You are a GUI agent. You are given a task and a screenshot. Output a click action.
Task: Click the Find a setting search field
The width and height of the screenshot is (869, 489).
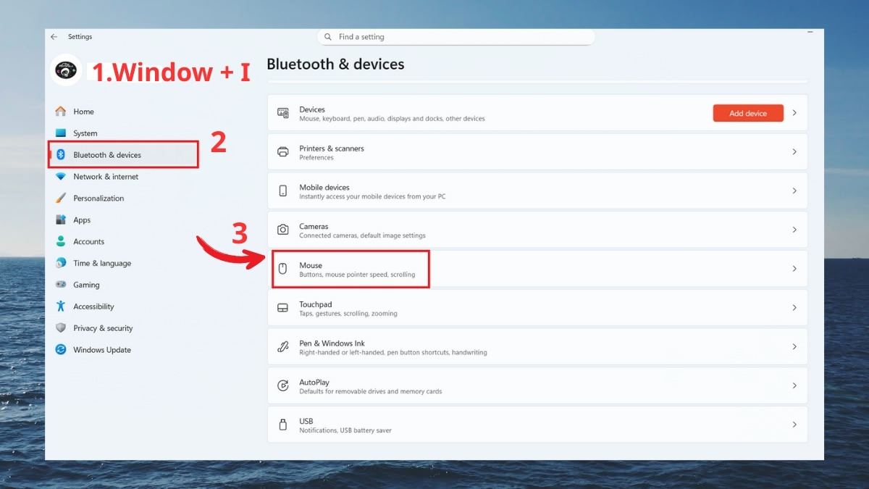(456, 36)
